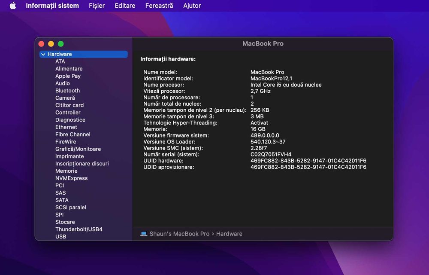Viewport: 429px width, 275px height.
Task: Open the Ajutor menu
Action: (x=192, y=6)
